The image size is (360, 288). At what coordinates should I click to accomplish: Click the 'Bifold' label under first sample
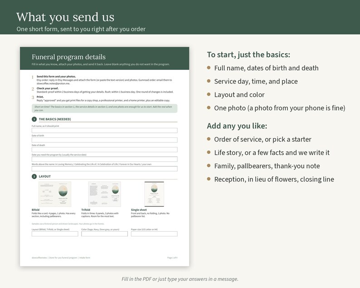35,210
